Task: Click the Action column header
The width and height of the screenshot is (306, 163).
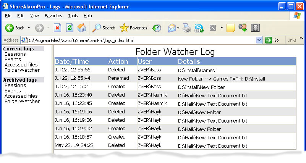Action: coord(123,61)
